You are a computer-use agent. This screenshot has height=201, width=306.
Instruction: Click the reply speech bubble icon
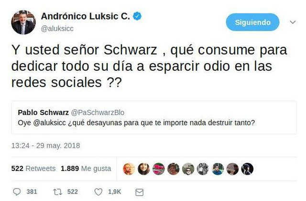click(x=17, y=192)
